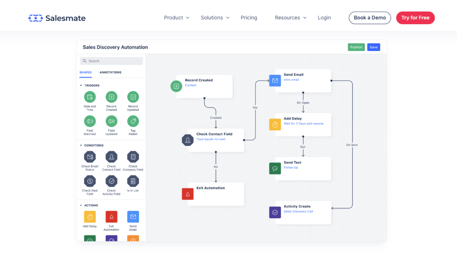Image resolution: width=457 pixels, height=261 pixels.
Task: Select the Add Delay action icon
Action: tap(90, 217)
